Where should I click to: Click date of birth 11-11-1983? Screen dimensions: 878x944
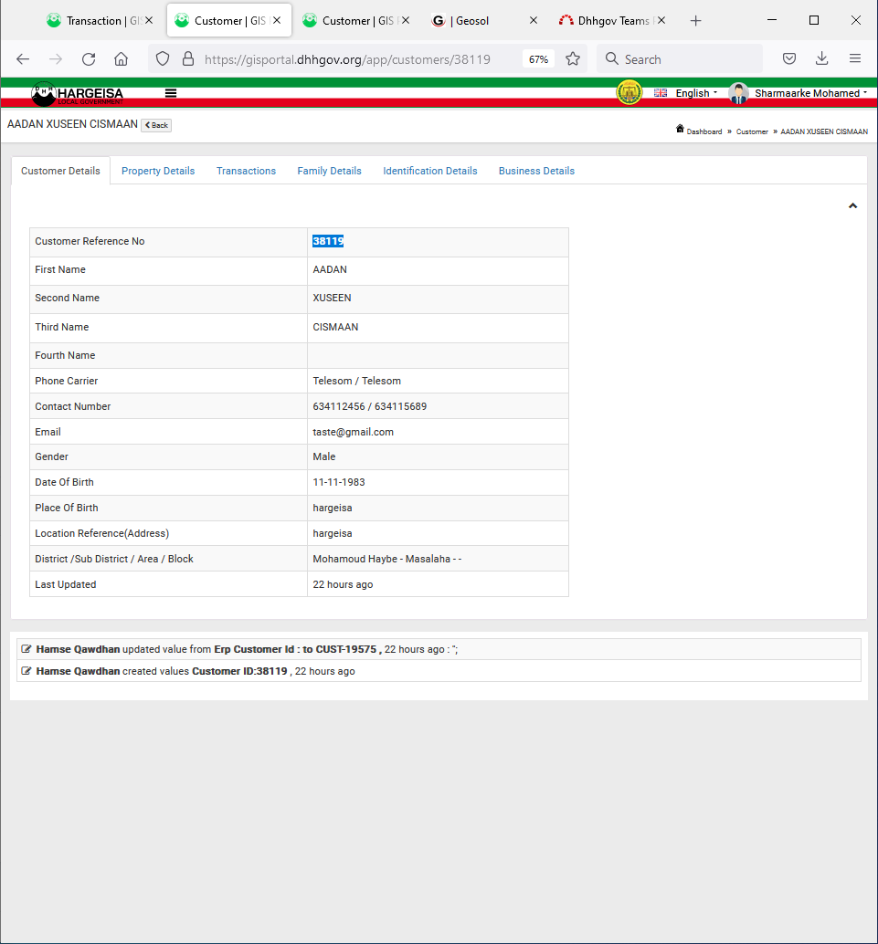click(339, 482)
